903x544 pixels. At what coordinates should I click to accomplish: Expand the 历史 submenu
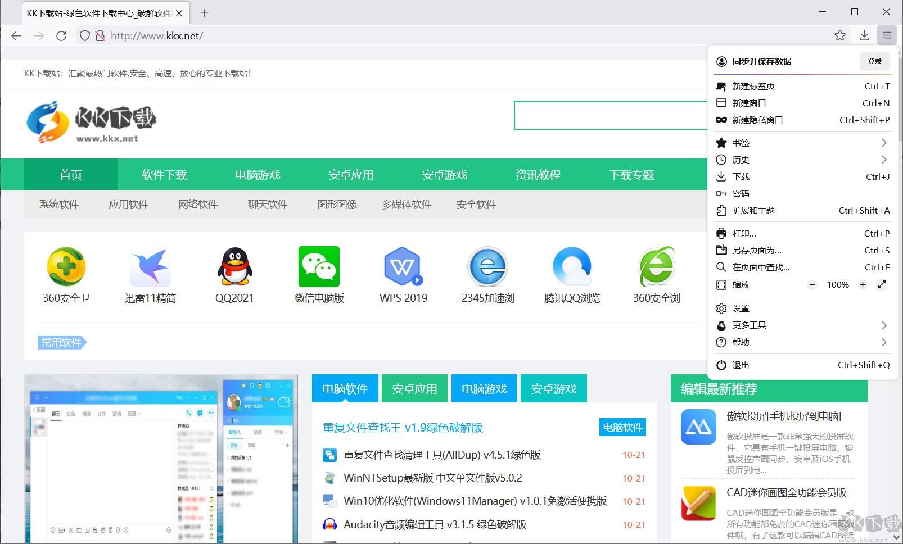pyautogui.click(x=802, y=160)
